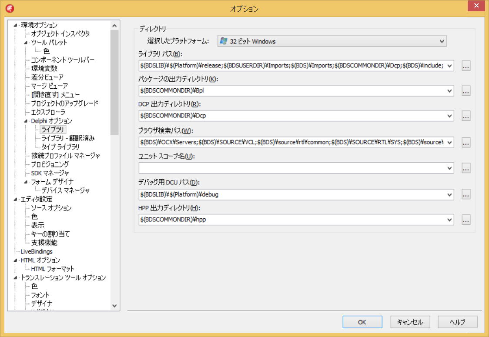Screen dimensions: 489x337
Task: Select キーの割り当て tree item
Action: point(50,234)
